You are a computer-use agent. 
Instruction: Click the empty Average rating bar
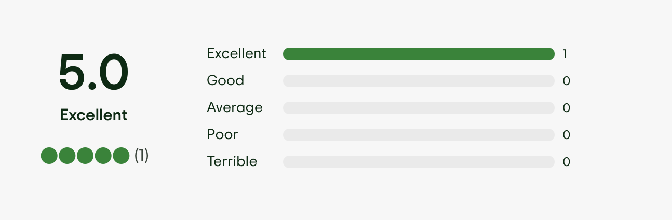click(419, 108)
